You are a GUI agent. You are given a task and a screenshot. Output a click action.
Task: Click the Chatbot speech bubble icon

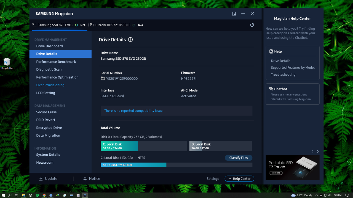coord(271,89)
